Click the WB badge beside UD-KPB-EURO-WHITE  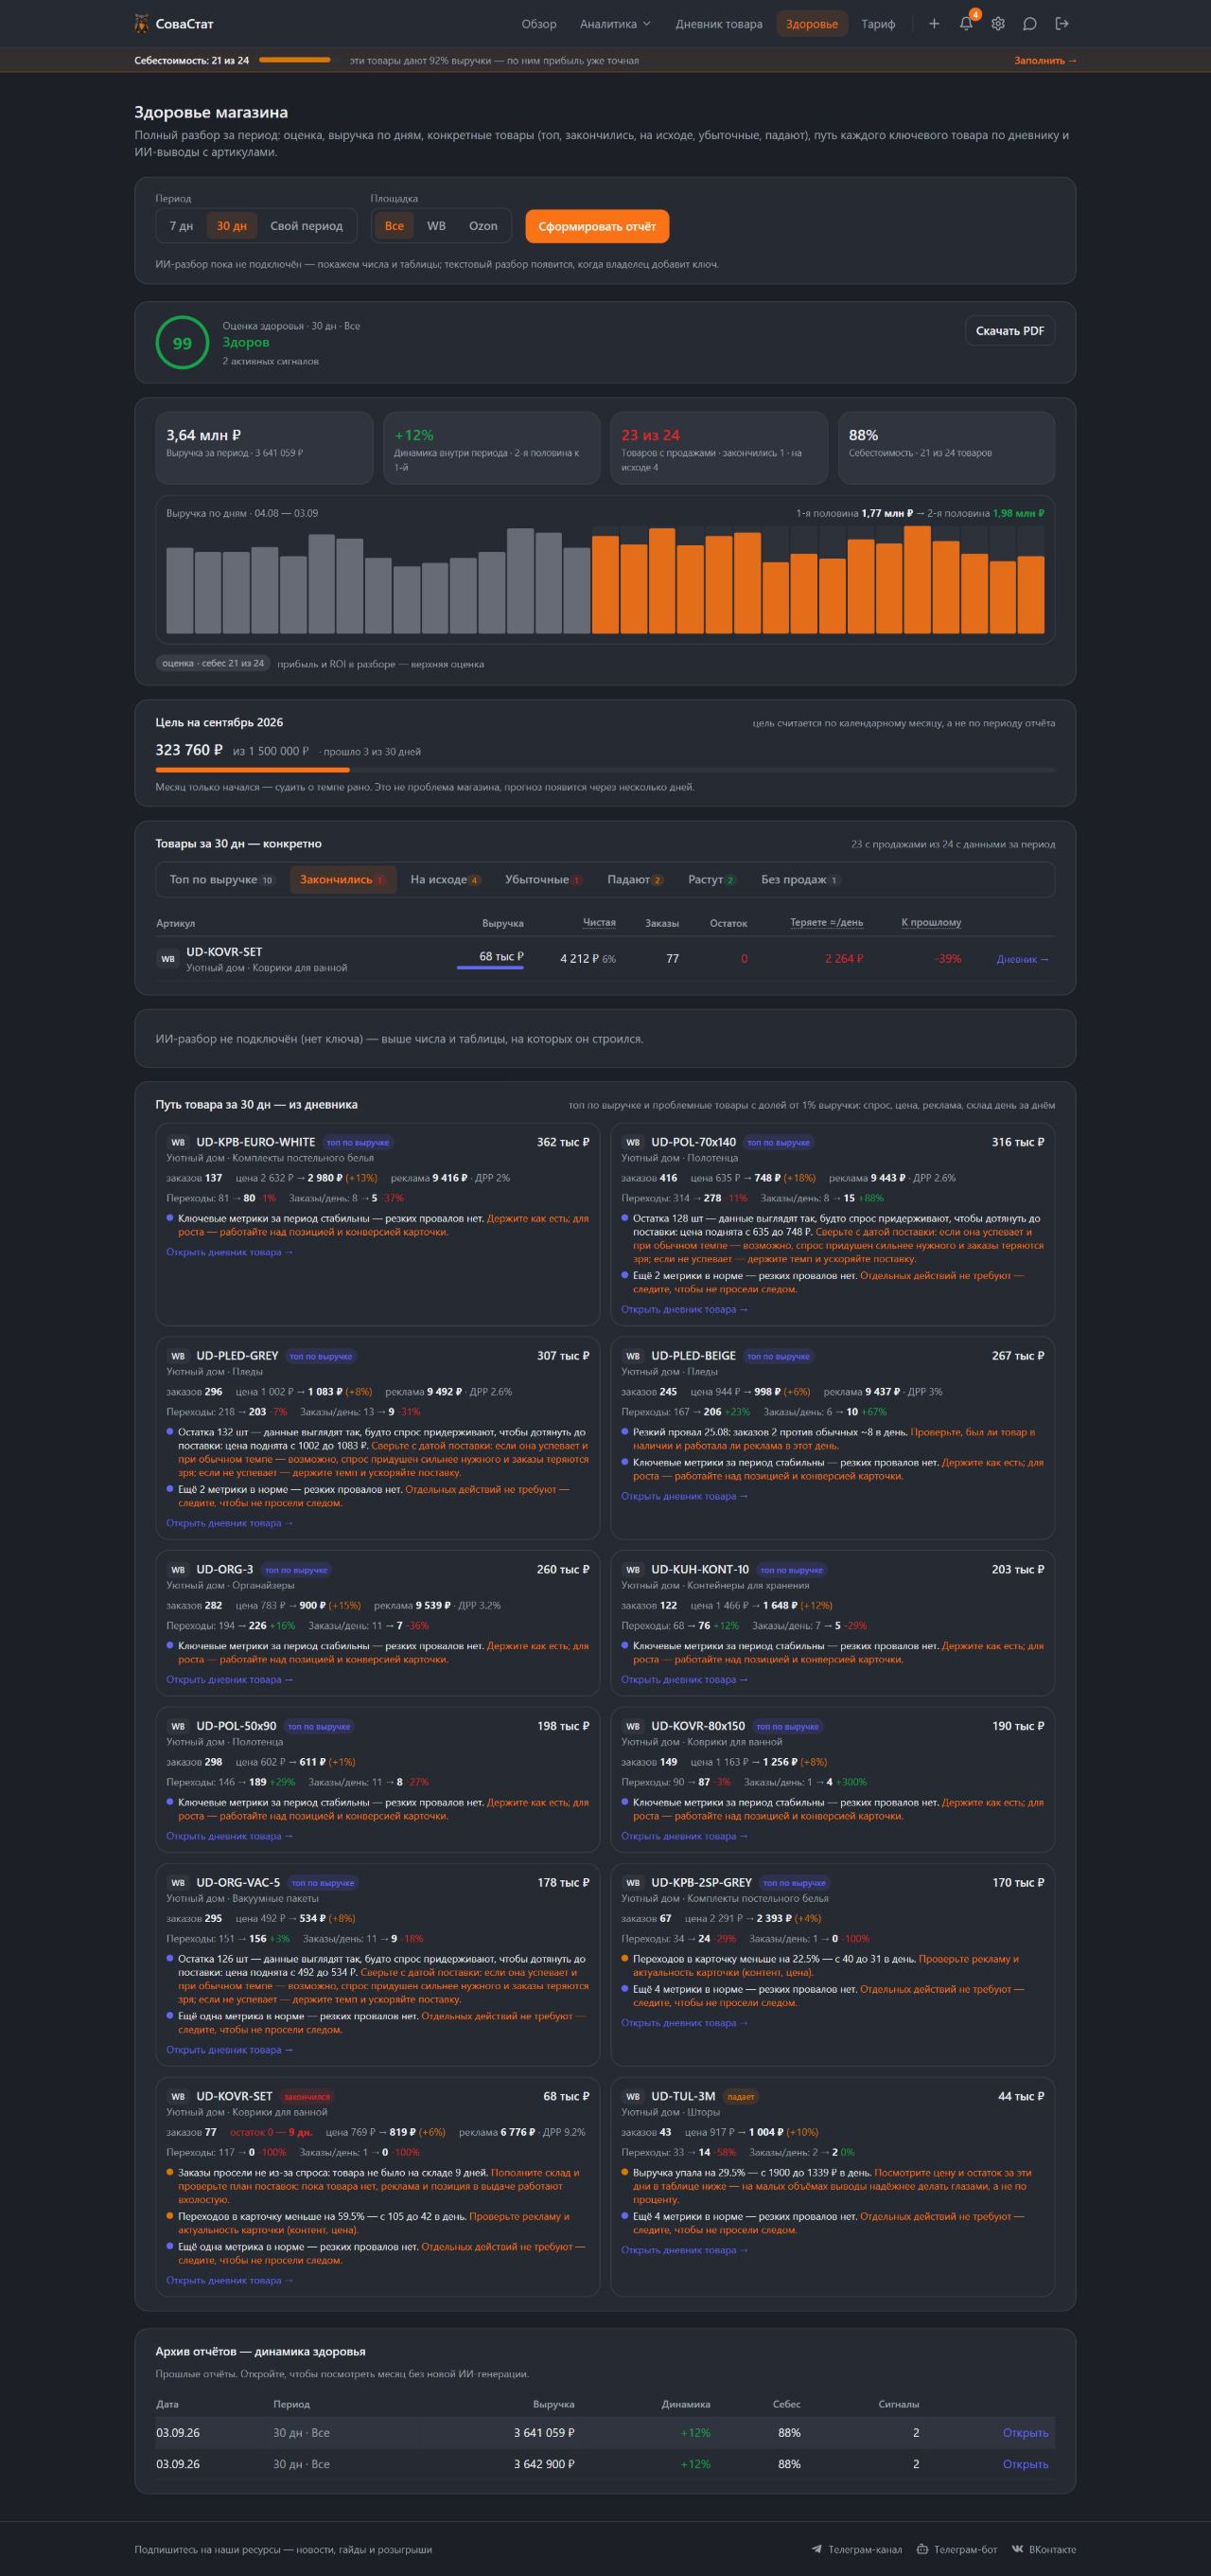click(178, 1142)
